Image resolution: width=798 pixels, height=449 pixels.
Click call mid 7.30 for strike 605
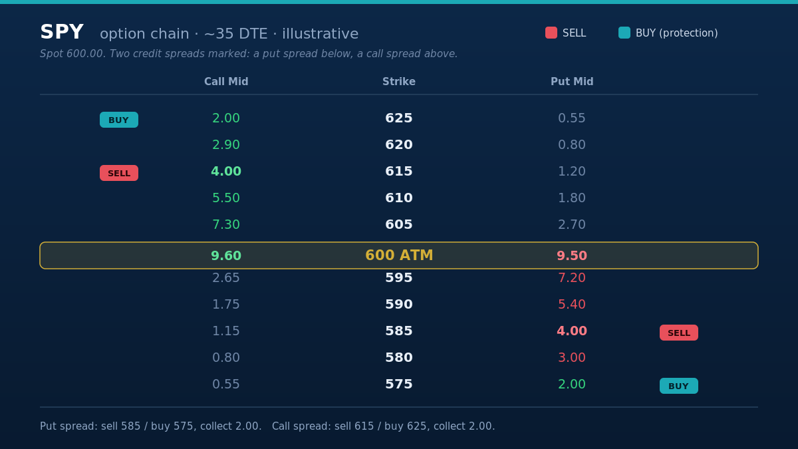(226, 225)
